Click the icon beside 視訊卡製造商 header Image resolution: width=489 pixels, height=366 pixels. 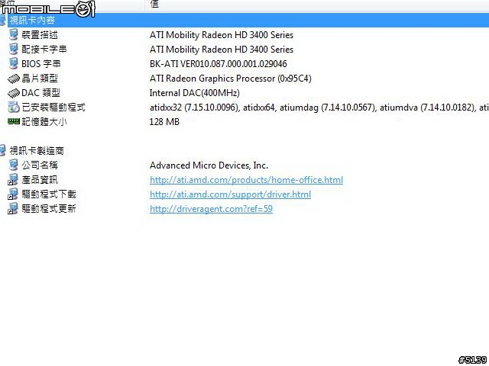3,151
